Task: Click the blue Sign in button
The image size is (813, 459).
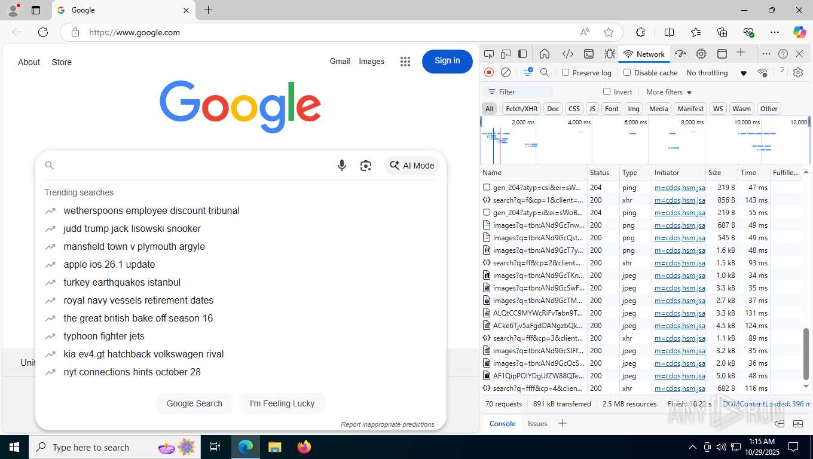Action: pyautogui.click(x=447, y=61)
